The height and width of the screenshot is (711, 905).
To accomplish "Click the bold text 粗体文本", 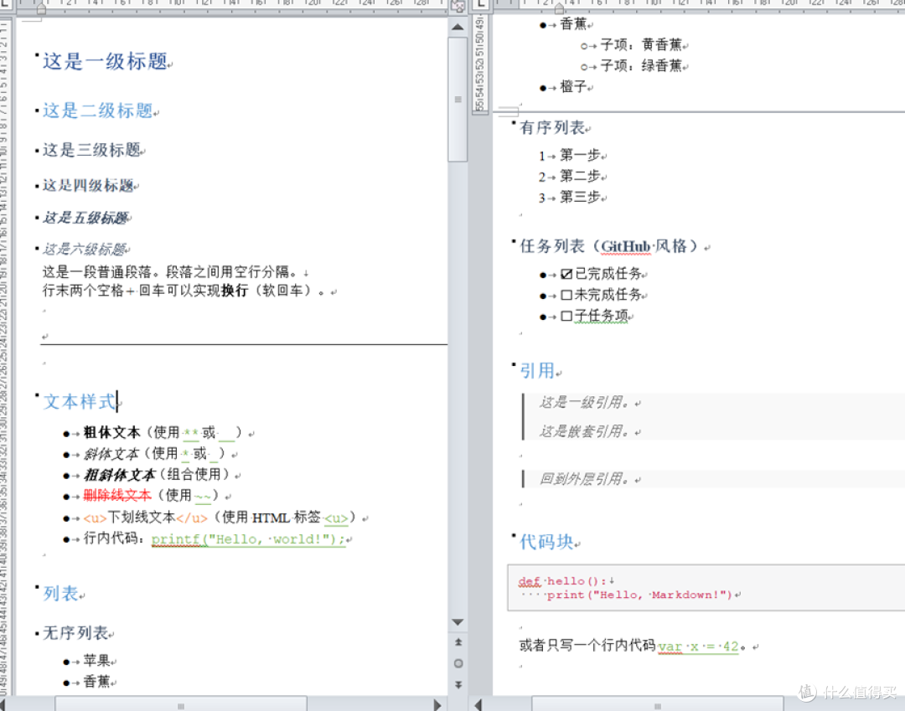I will pos(112,432).
